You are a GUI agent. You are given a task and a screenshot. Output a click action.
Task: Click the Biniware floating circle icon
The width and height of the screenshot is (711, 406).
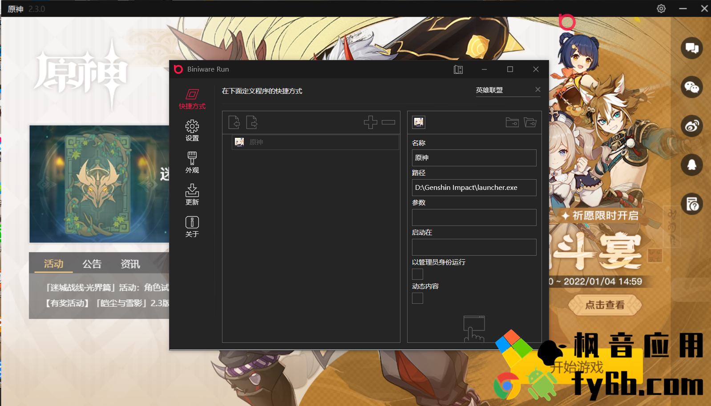pos(567,22)
